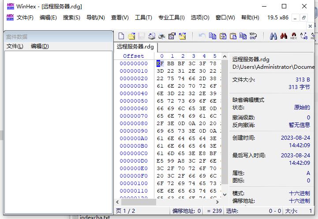318x219 pixels.
Task: Select the 远程服务器.rdg file tab
Action: [x=135, y=47]
